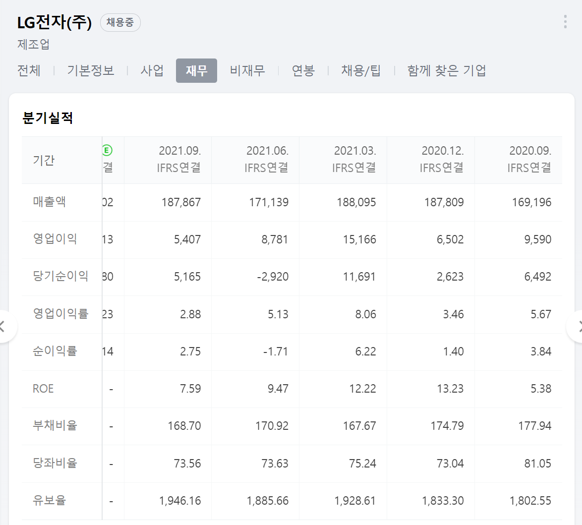Go to the 연봉 tab
Screen dimensions: 582x525
[303, 70]
